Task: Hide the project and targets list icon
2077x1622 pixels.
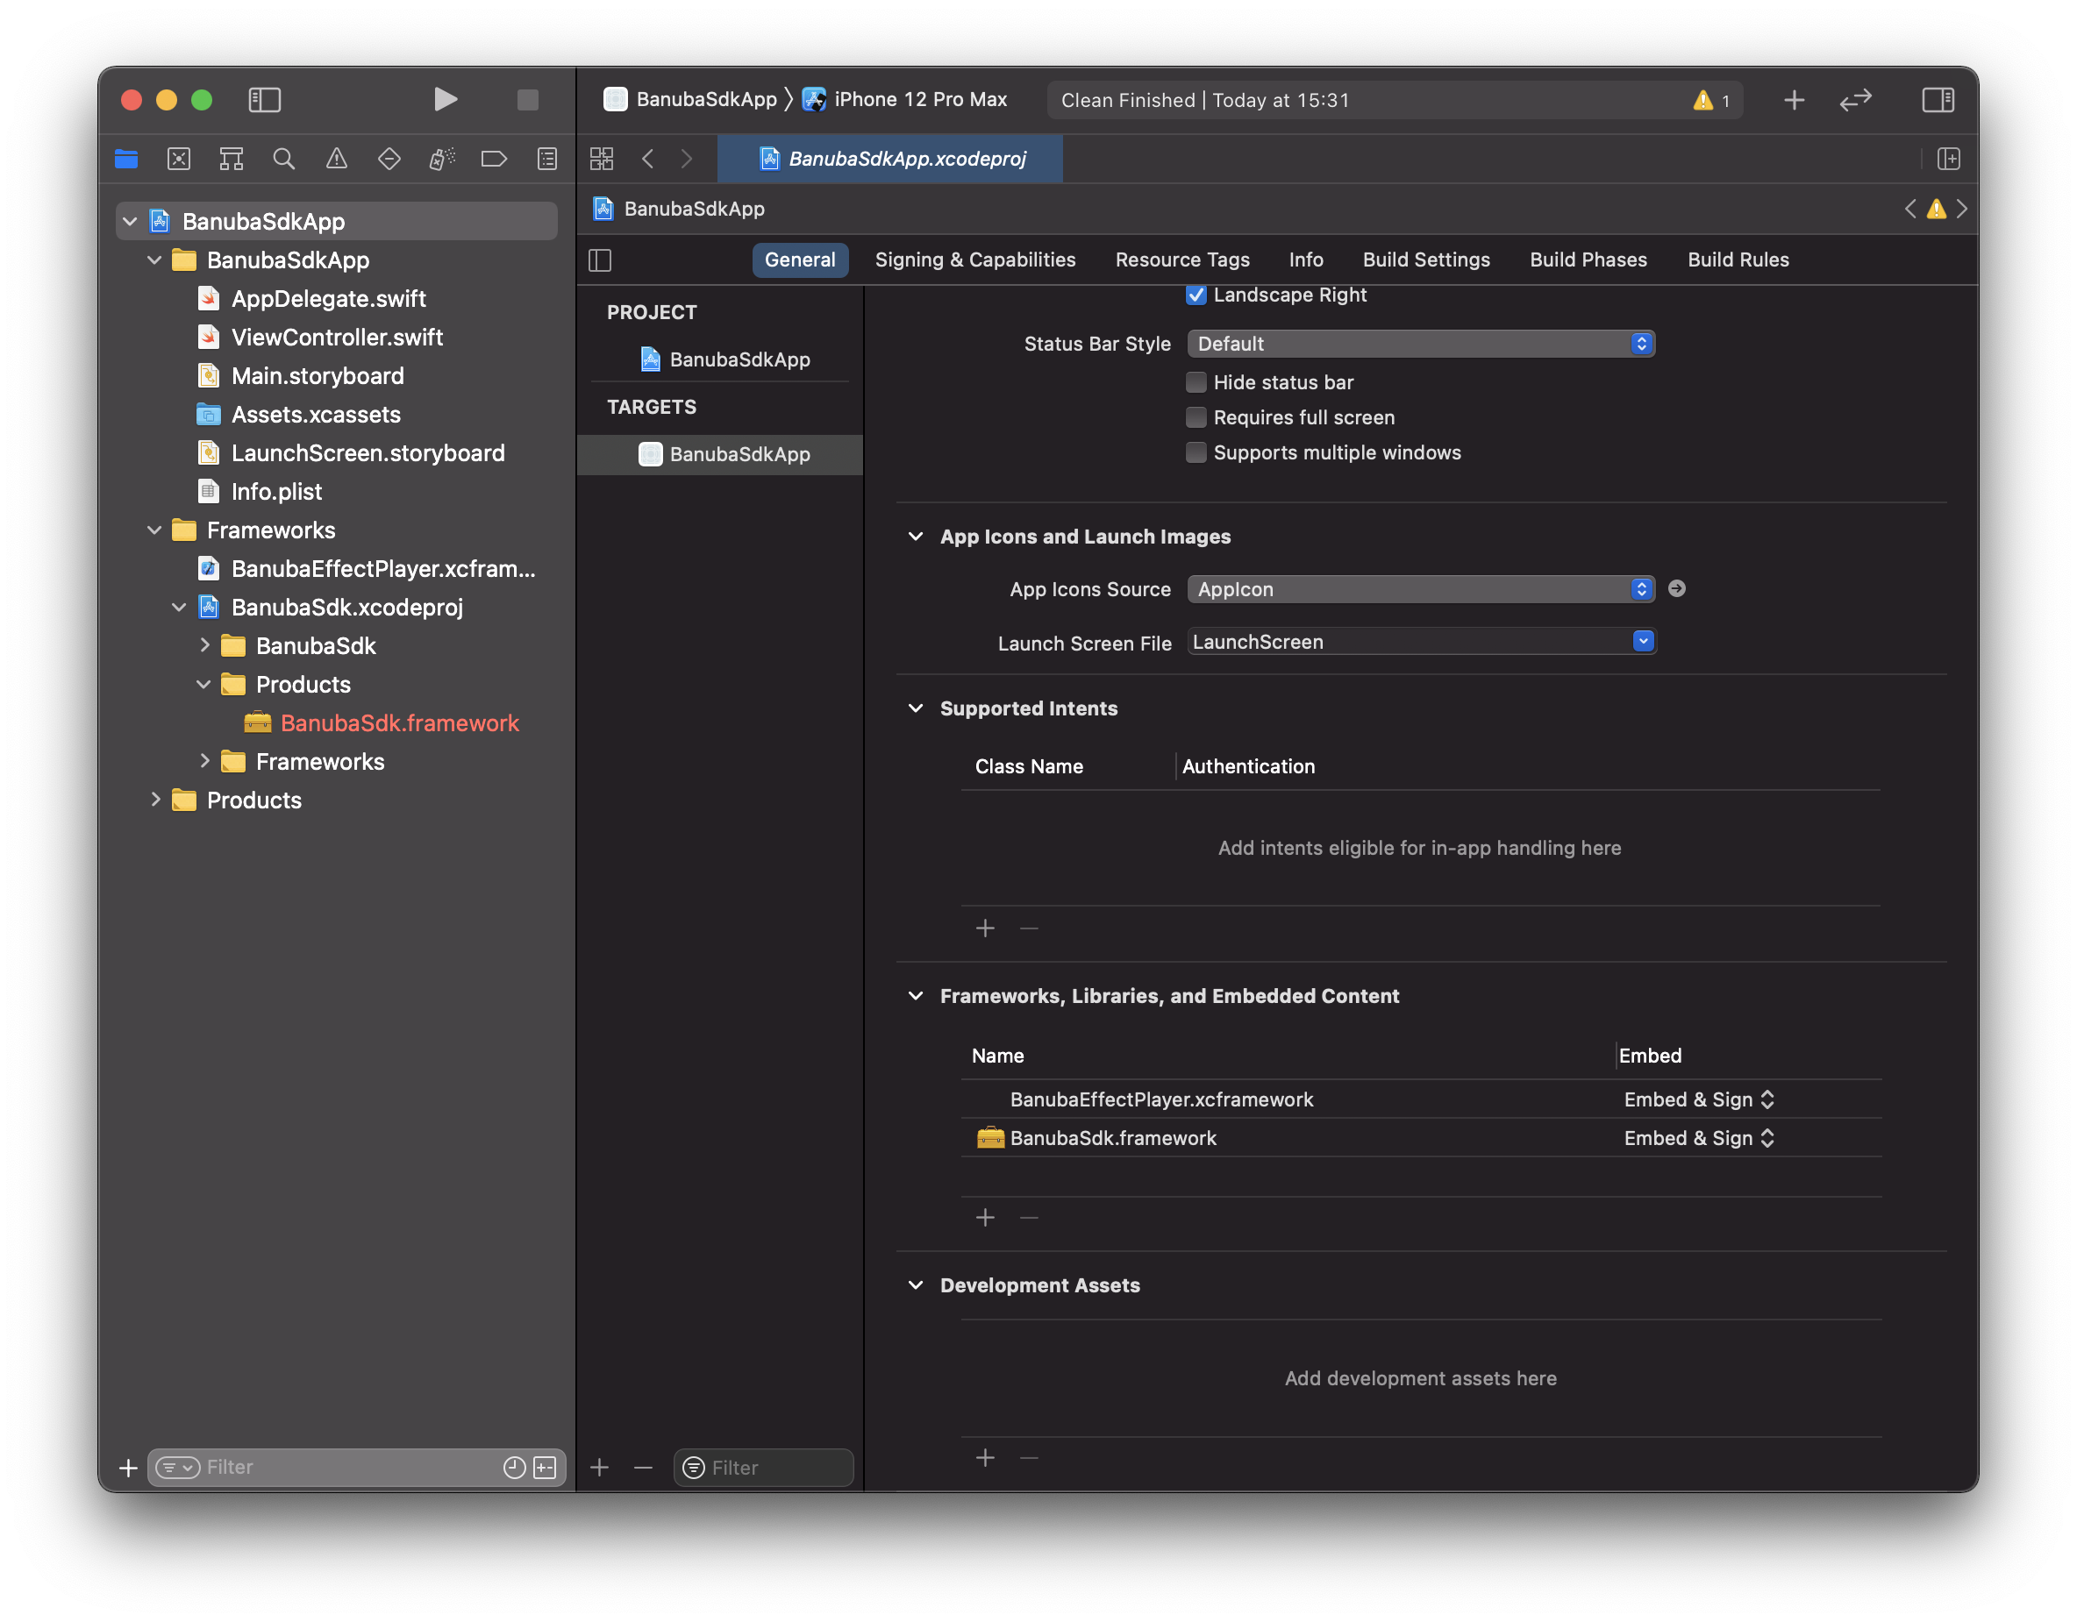Action: pos(600,260)
